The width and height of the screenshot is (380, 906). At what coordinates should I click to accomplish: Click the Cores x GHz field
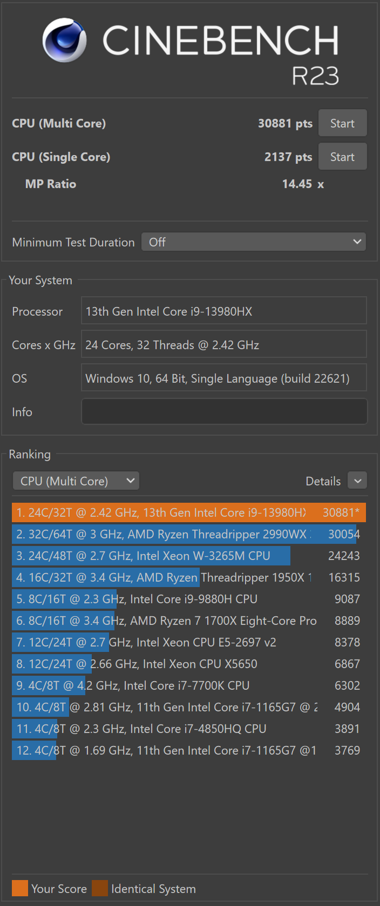click(224, 344)
